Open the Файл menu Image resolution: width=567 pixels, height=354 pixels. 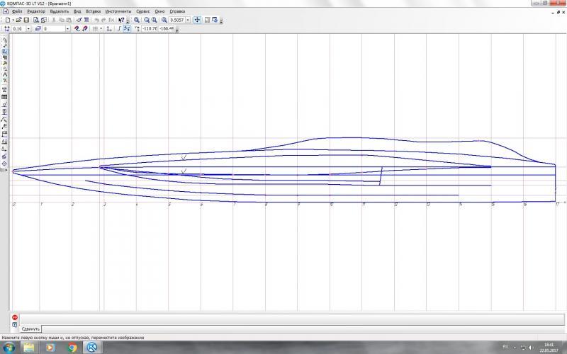pos(17,12)
